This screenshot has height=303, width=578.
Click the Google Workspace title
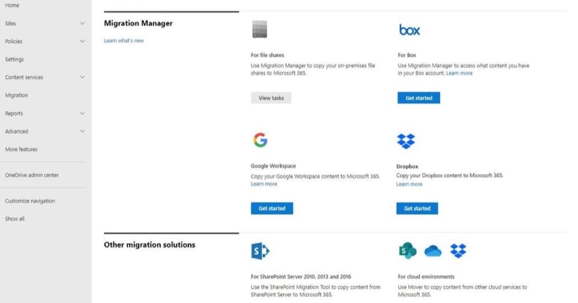273,166
